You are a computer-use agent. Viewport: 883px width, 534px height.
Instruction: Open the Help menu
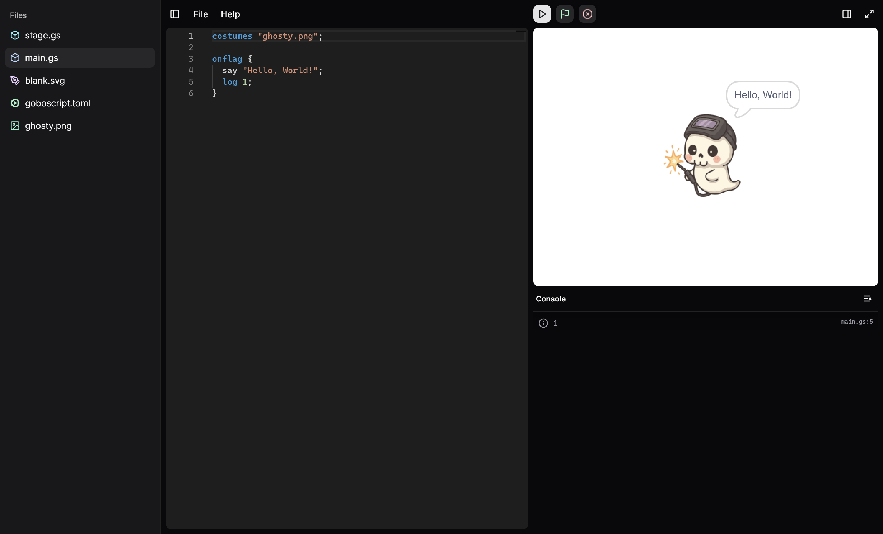click(x=230, y=14)
